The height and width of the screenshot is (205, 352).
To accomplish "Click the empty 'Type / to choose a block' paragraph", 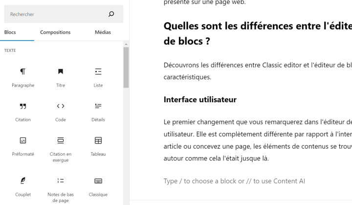I will tap(234, 181).
